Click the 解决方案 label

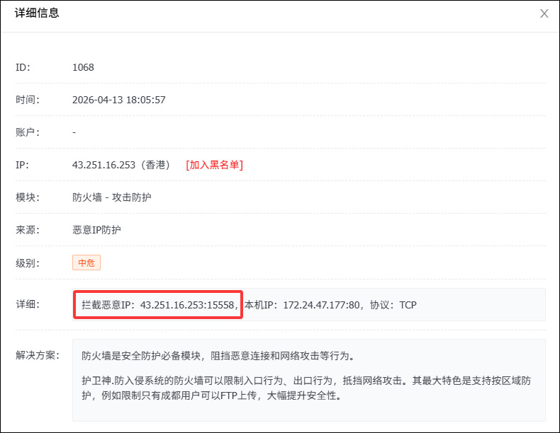37,355
